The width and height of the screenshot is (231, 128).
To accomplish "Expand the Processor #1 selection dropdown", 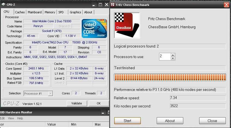I will pyautogui.click(x=50, y=93).
